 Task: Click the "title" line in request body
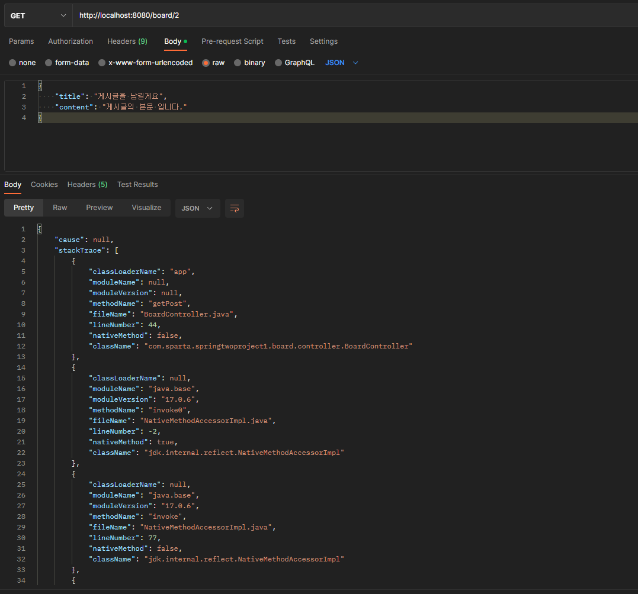[x=111, y=96]
